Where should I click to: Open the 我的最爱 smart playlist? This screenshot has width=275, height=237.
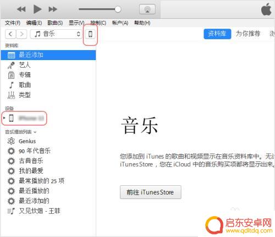pos(31,171)
